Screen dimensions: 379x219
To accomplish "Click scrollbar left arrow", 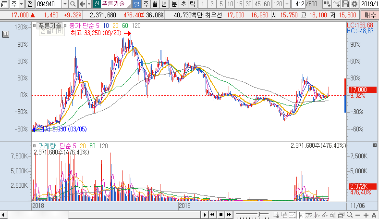I will tap(3, 215).
